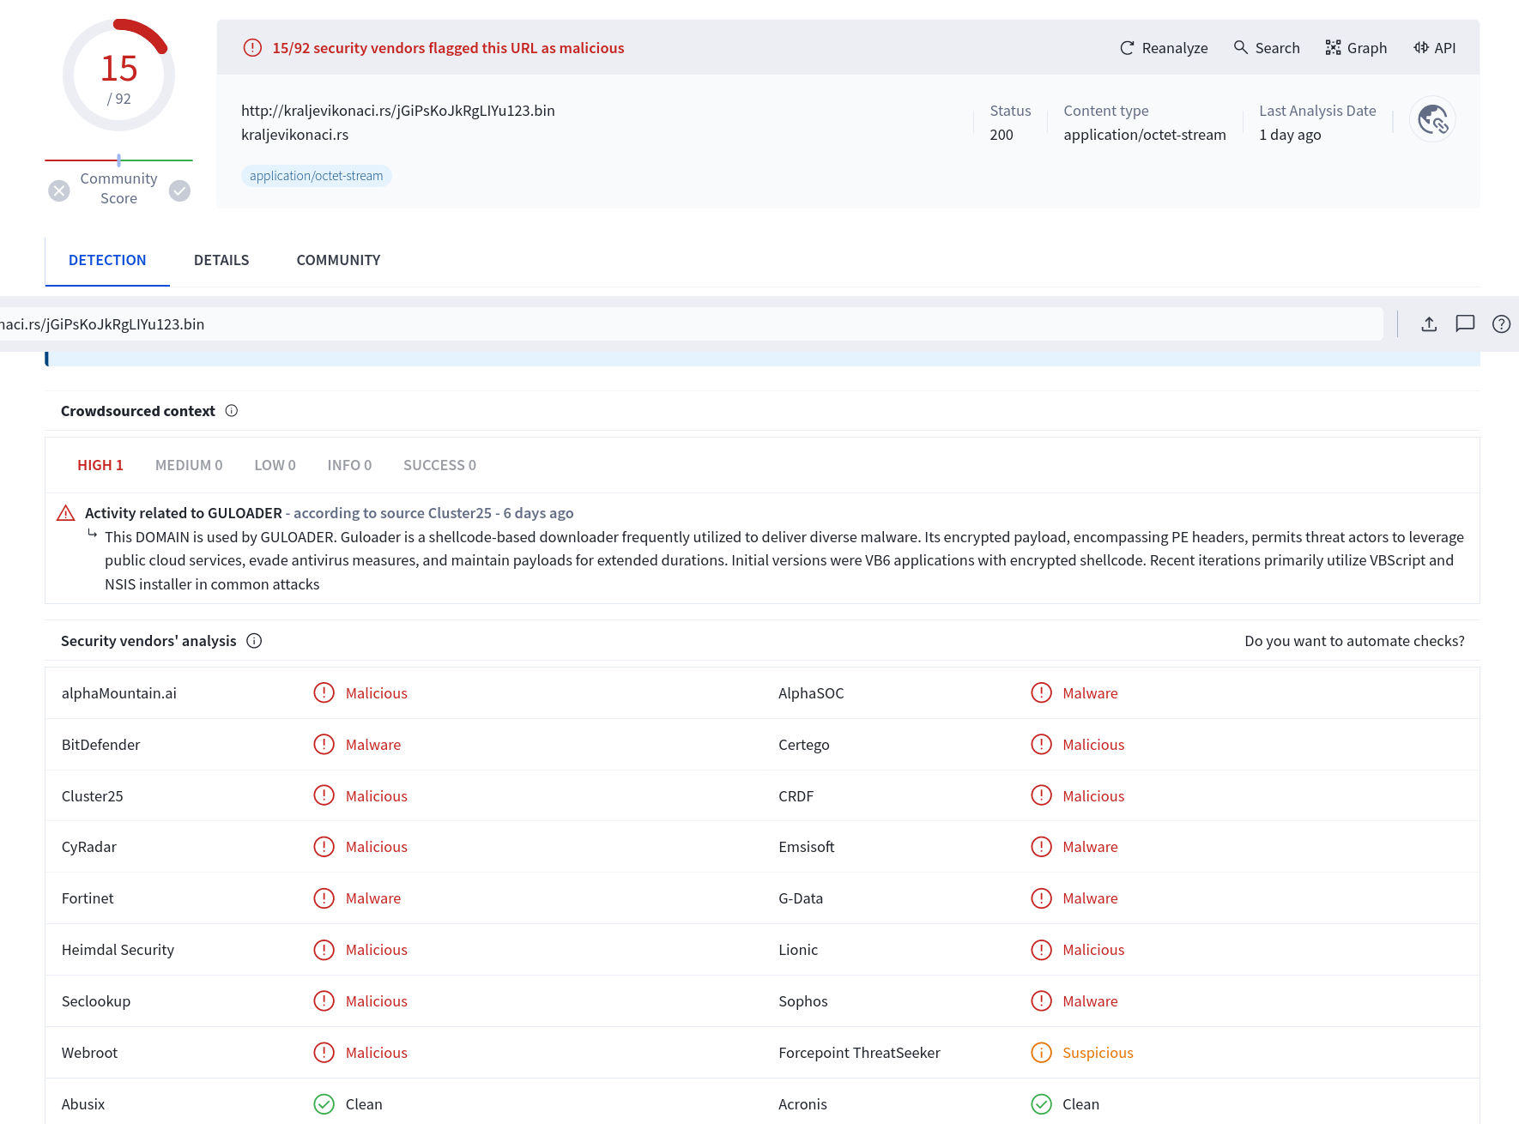Select the LOW 0 severity tab
The width and height of the screenshot is (1519, 1124).
(x=275, y=465)
